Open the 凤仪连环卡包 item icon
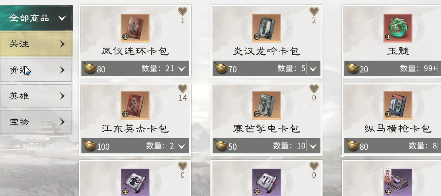 135,28
